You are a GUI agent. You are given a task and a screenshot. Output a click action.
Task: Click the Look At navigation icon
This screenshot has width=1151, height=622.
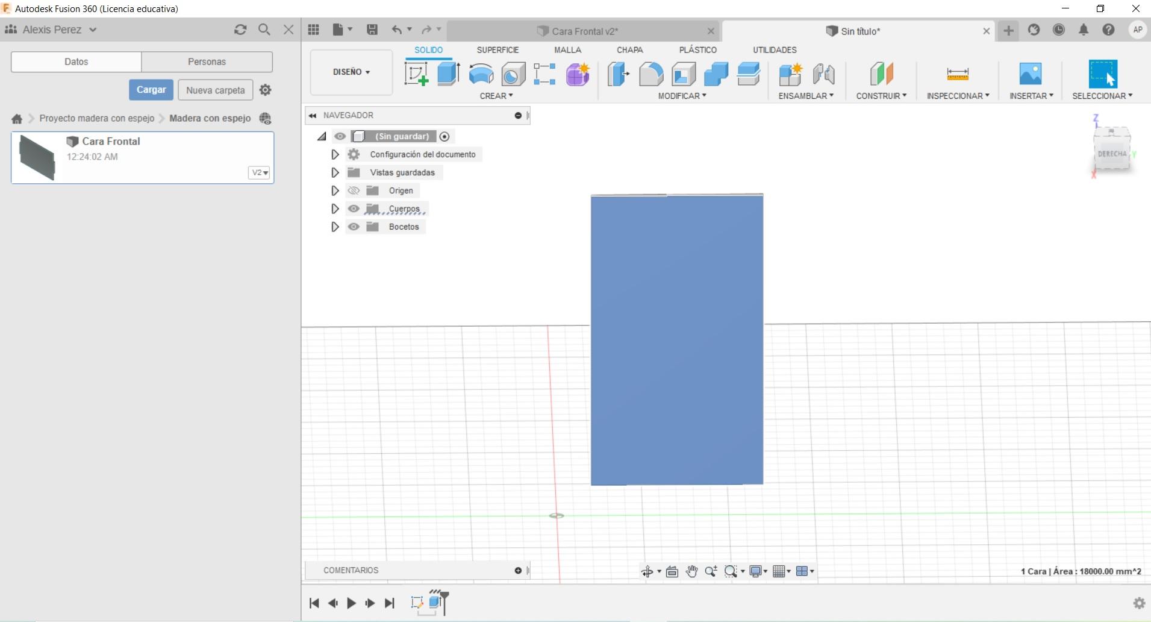(x=672, y=571)
